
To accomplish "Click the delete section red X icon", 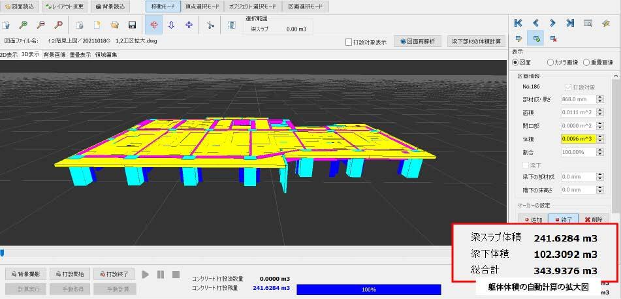I will (554, 39).
